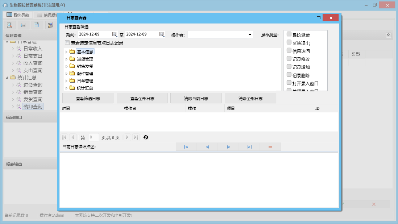Check the 记录增加 operation type
Screen dimensions: 398x224
pyautogui.click(x=289, y=66)
